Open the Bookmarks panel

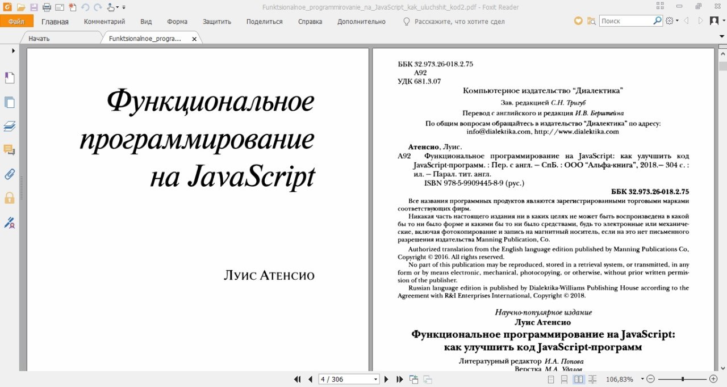(x=10, y=78)
